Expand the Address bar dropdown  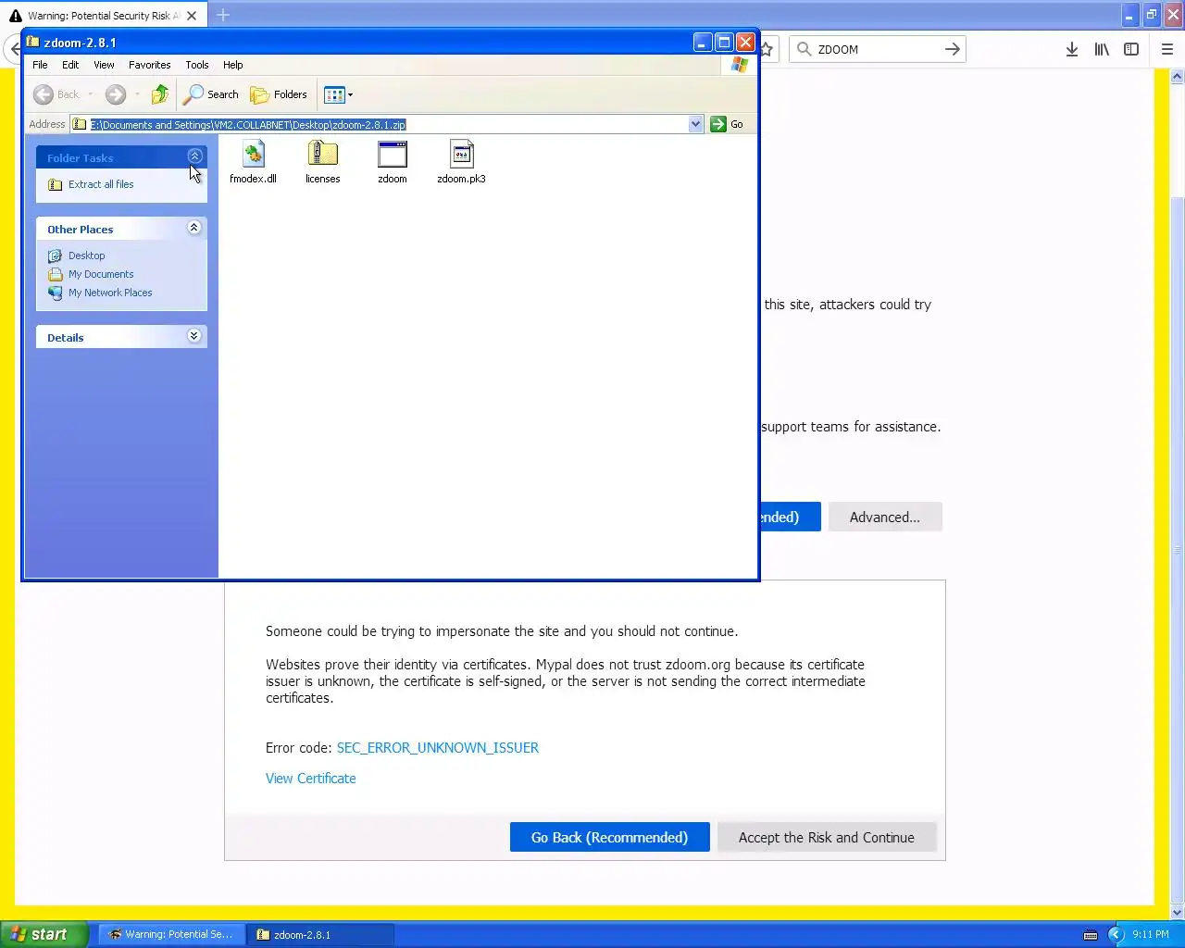pos(695,124)
